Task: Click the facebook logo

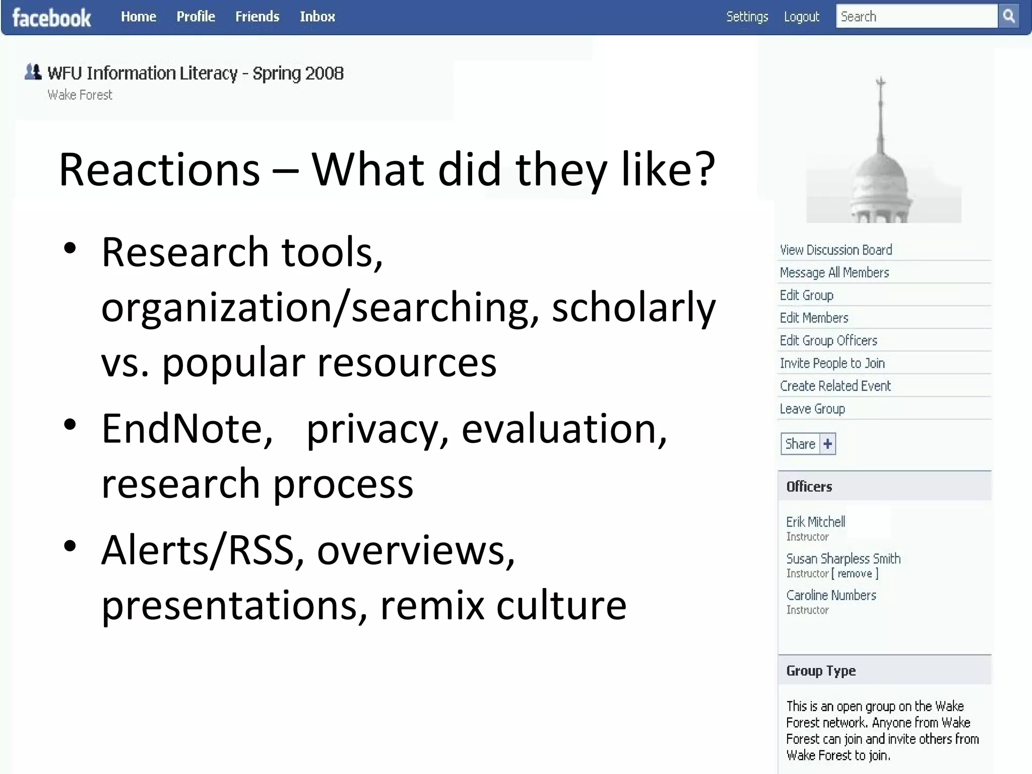Action: click(51, 18)
